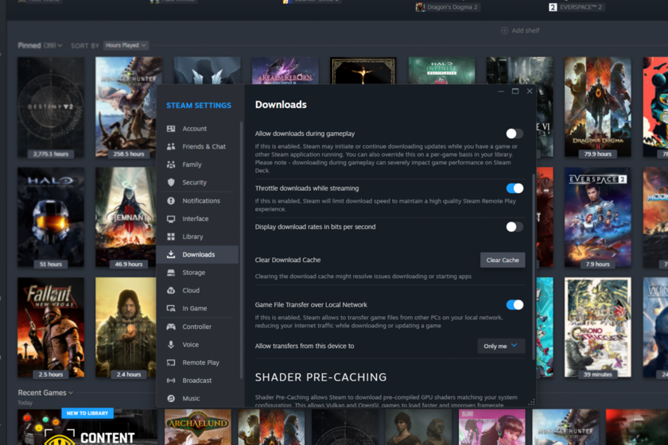Click the Halo Infinite cover behind settings
Screen dimensions: 668x445
[442, 71]
